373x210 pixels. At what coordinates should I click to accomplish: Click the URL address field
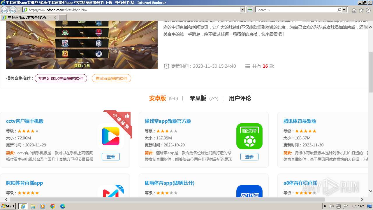[x=134, y=10]
